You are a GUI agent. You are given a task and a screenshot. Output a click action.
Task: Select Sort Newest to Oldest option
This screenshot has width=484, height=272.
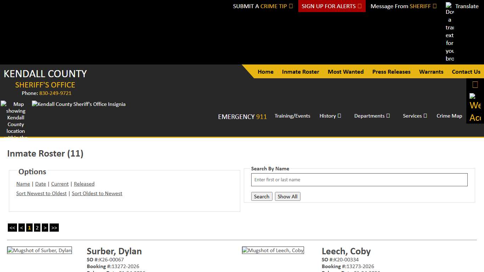[41, 193]
